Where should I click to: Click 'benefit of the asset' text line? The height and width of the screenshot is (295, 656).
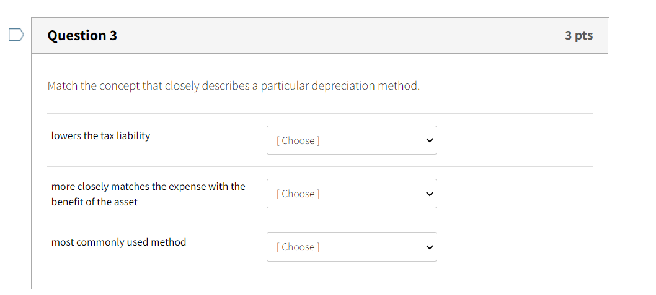[94, 202]
